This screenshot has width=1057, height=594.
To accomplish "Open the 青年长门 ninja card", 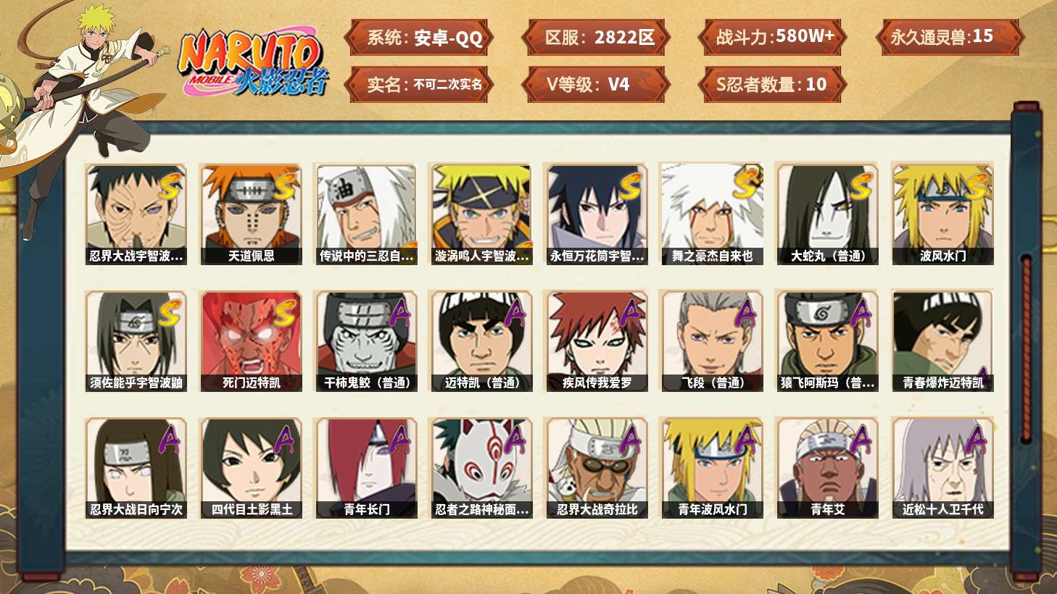I will click(366, 468).
